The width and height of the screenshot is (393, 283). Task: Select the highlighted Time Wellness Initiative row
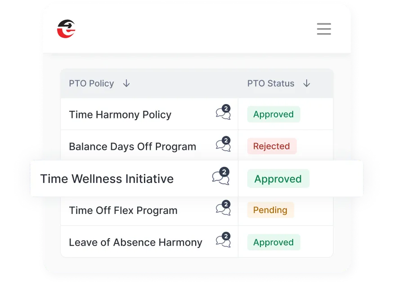tap(107, 179)
